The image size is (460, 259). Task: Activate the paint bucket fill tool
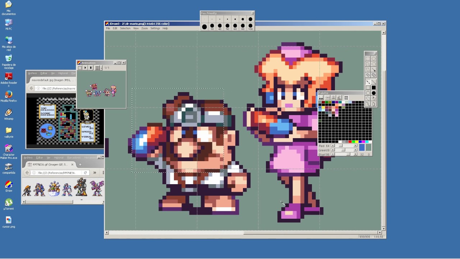[x=374, y=98]
